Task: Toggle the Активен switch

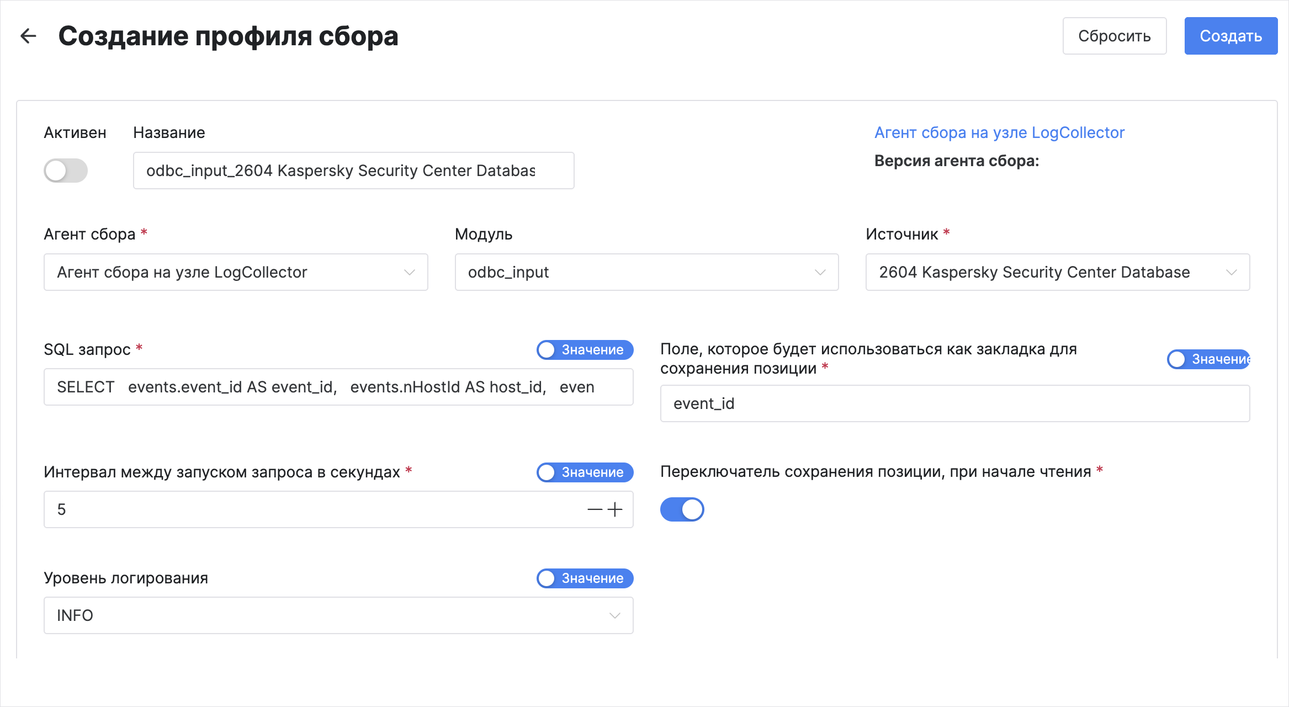Action: click(66, 171)
